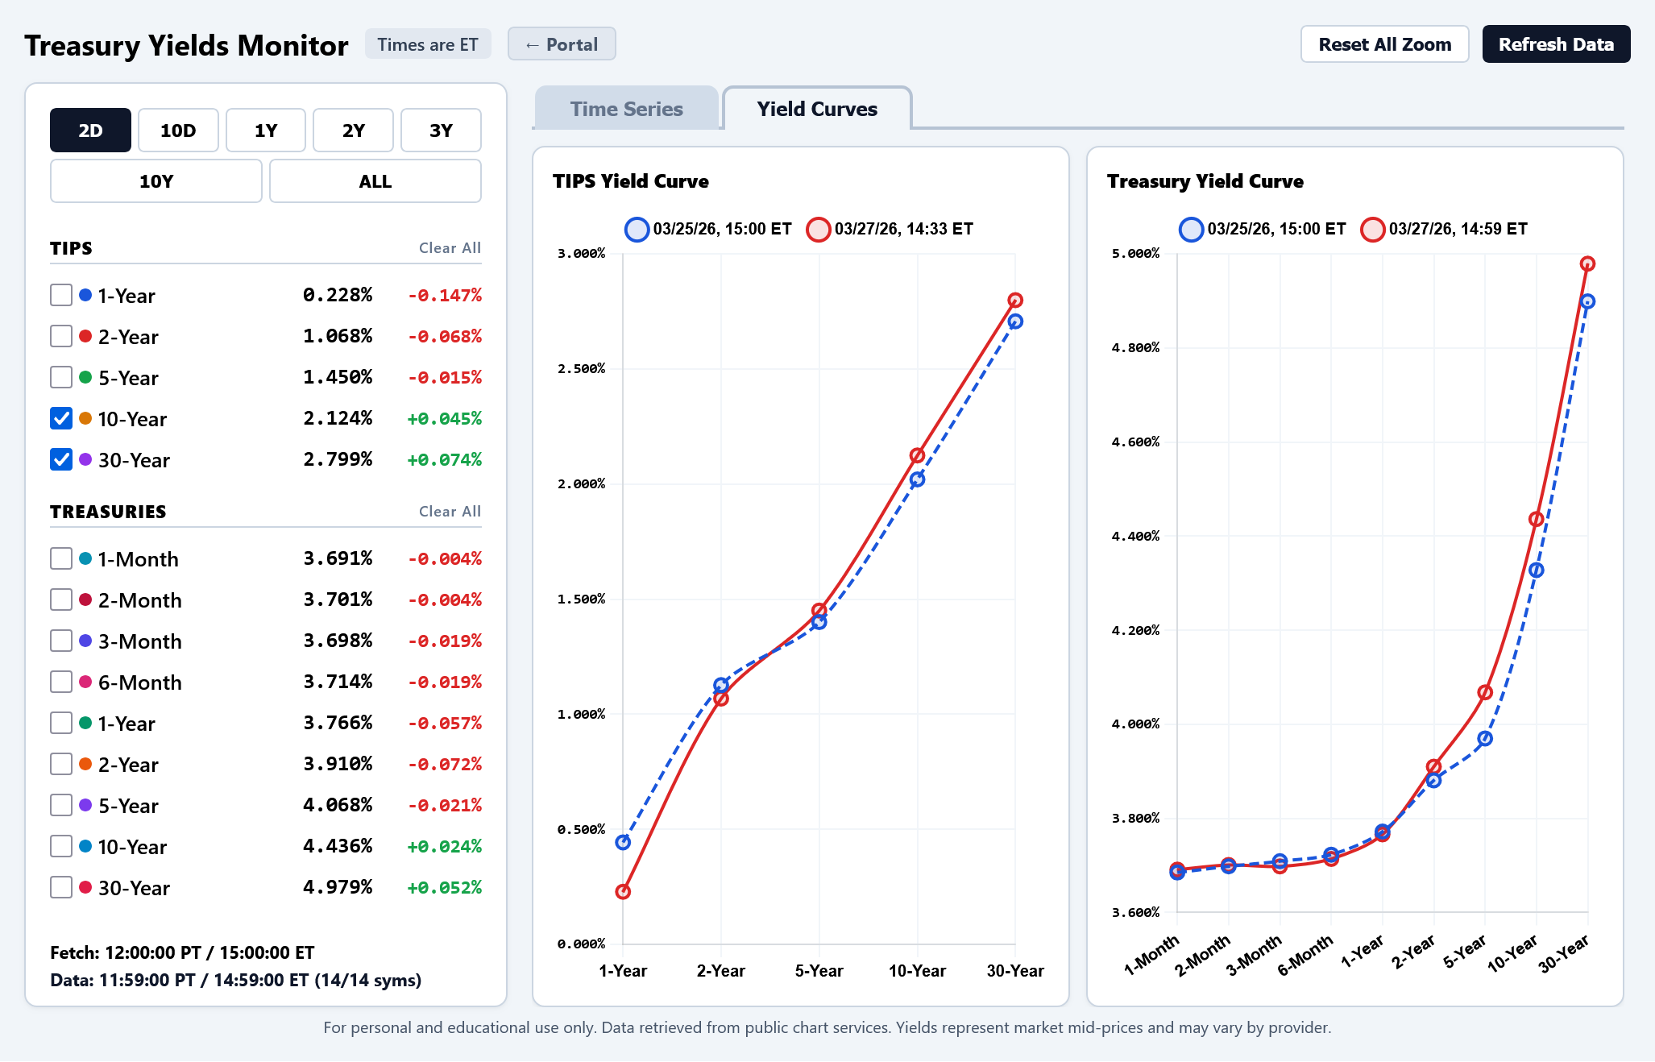This screenshot has height=1062, width=1655.
Task: Click blue legend circle in Treasury Yield Curve
Action: coord(1191,230)
